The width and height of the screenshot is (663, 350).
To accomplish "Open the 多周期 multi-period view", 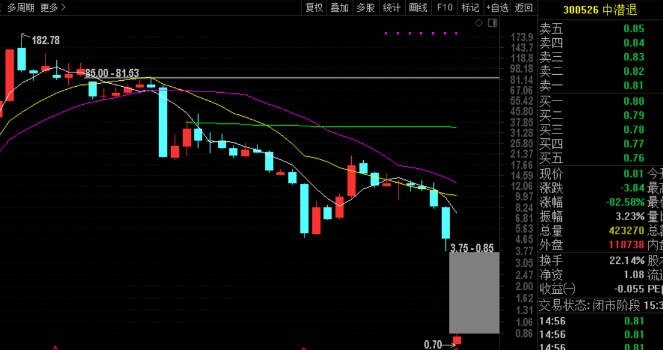I will click(21, 7).
